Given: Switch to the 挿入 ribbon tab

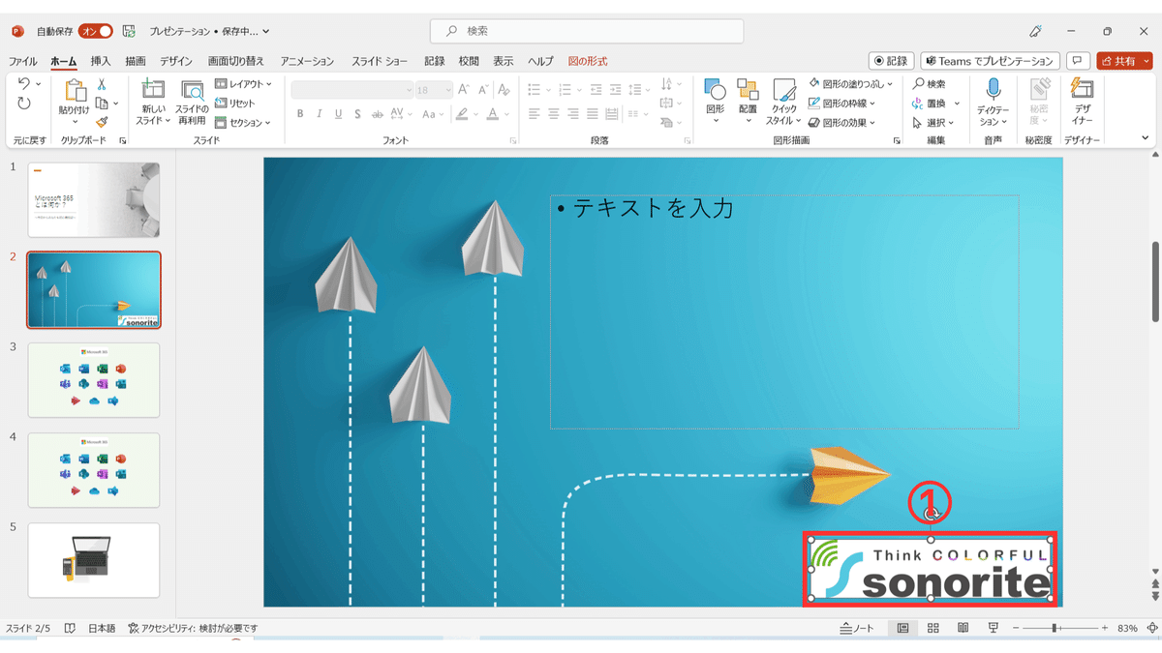Looking at the screenshot, I should [x=100, y=60].
